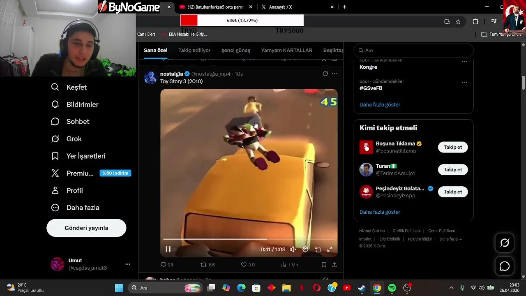Click taskbar Ara search box
This screenshot has width=526, height=296.
(165, 288)
